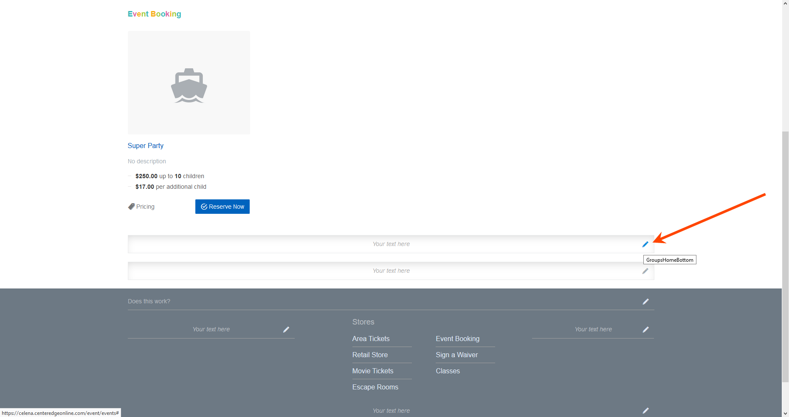Open Sign a Waiver link
The height and width of the screenshot is (417, 789).
[457, 355]
